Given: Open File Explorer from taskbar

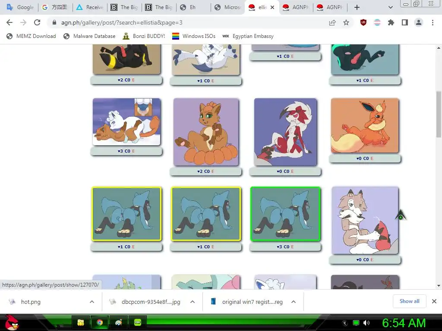Looking at the screenshot, I should pos(81,322).
